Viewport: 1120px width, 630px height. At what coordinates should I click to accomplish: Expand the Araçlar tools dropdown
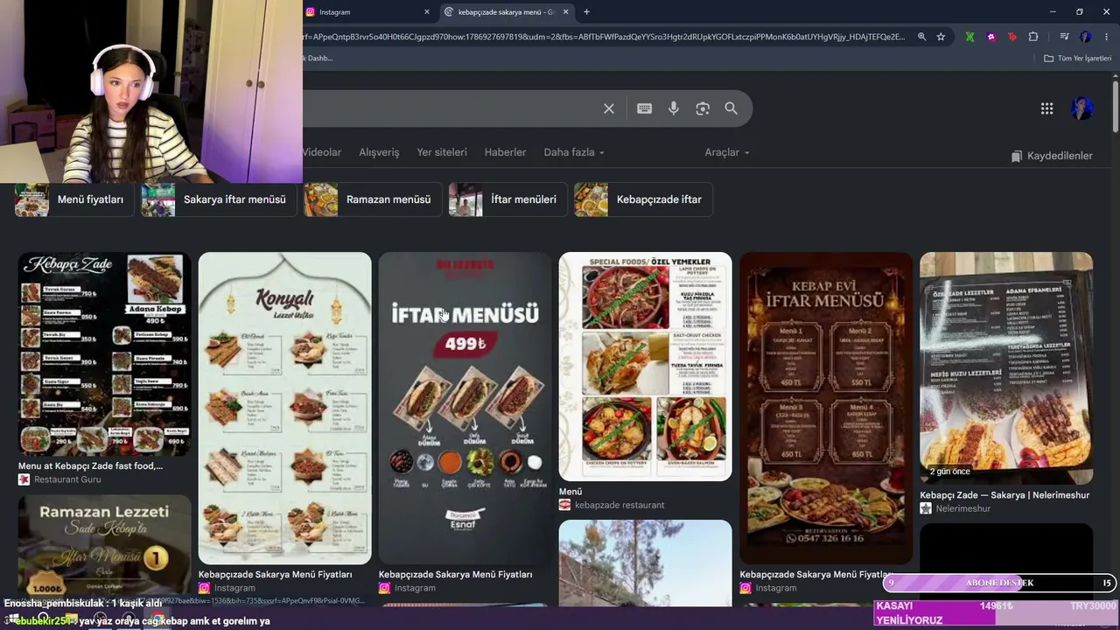pyautogui.click(x=727, y=152)
